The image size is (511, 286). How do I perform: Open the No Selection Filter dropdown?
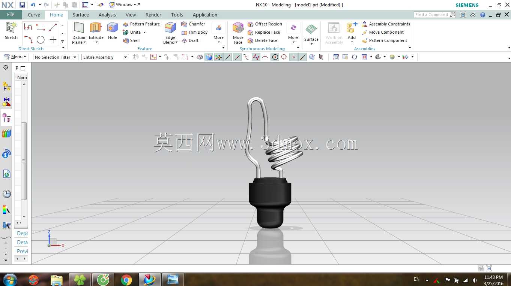[56, 57]
